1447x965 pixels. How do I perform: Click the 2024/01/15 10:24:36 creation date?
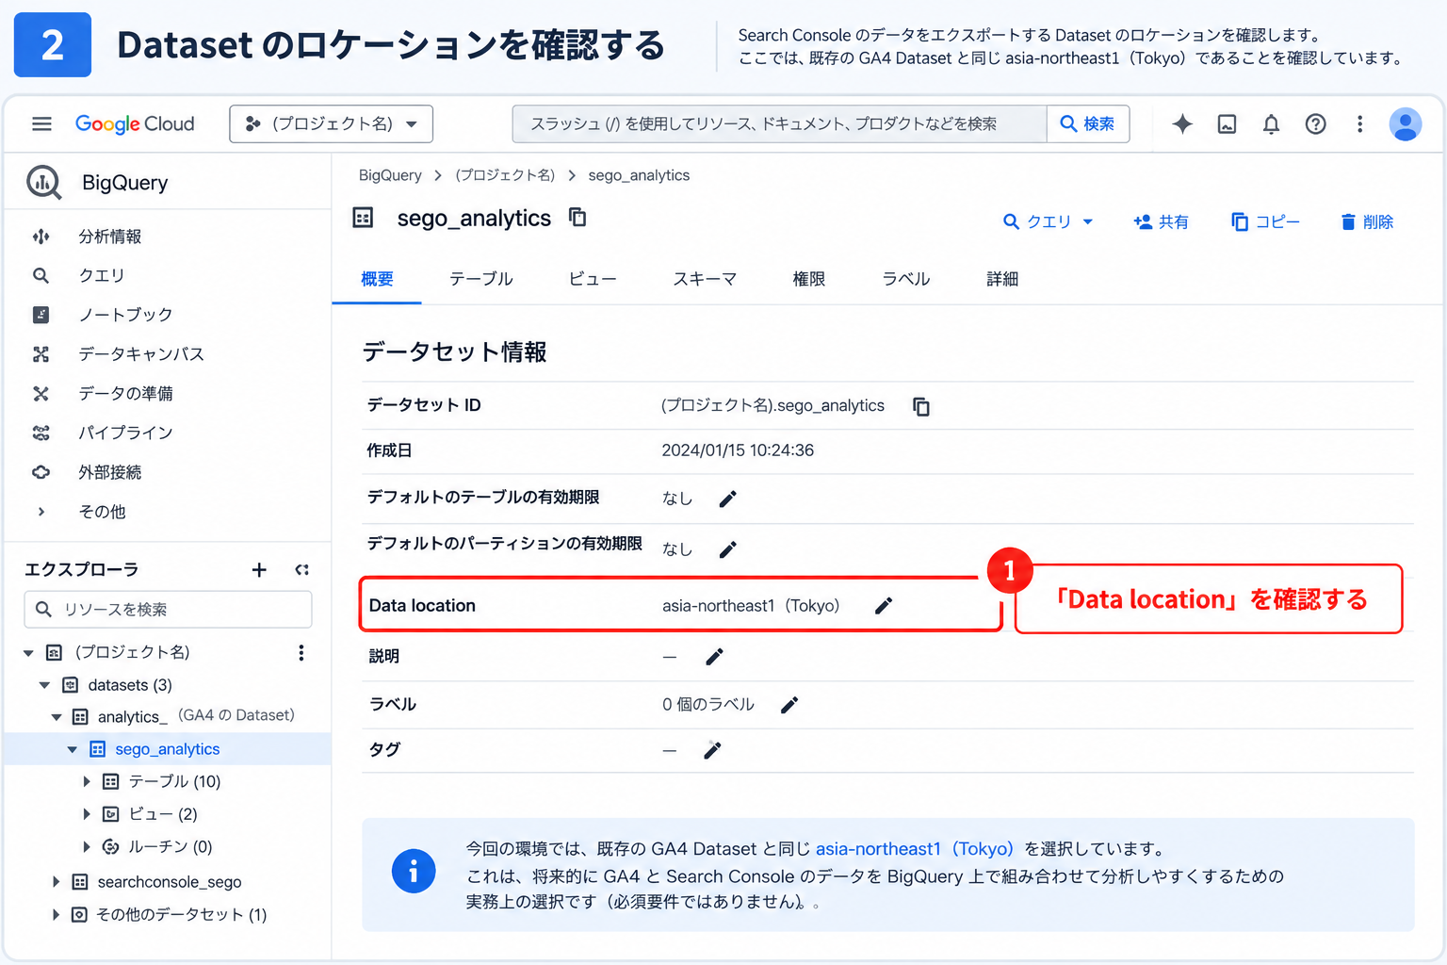coord(738,450)
